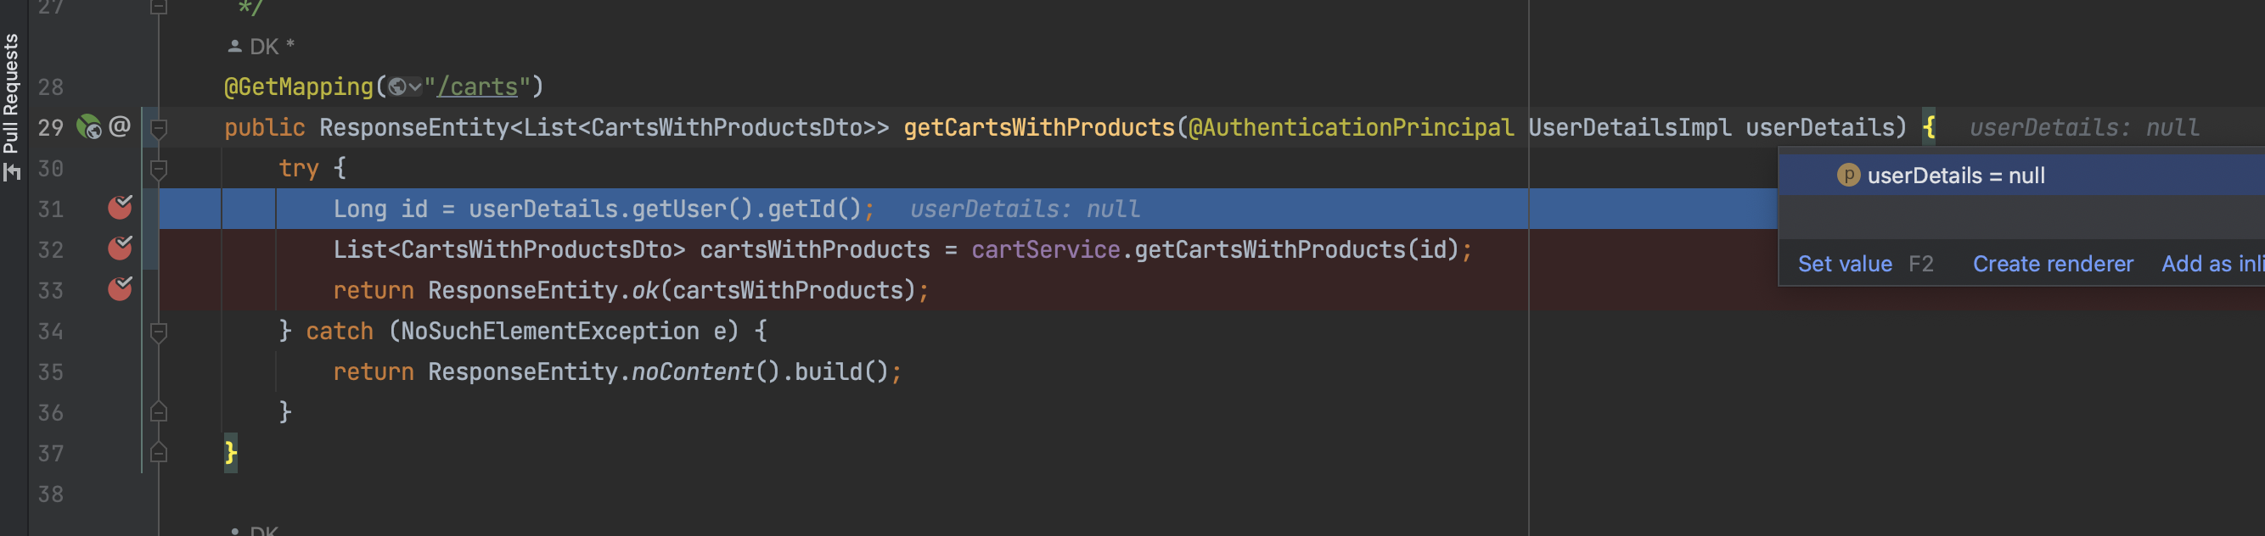Click the Spring bean gutter icon on line 29
The height and width of the screenshot is (536, 2265).
[x=89, y=127]
